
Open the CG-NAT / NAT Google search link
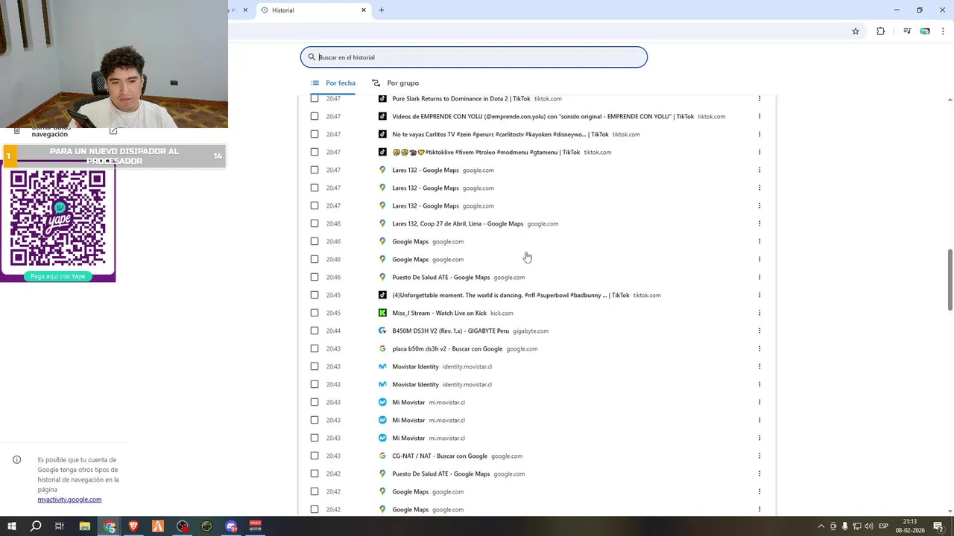coord(440,456)
